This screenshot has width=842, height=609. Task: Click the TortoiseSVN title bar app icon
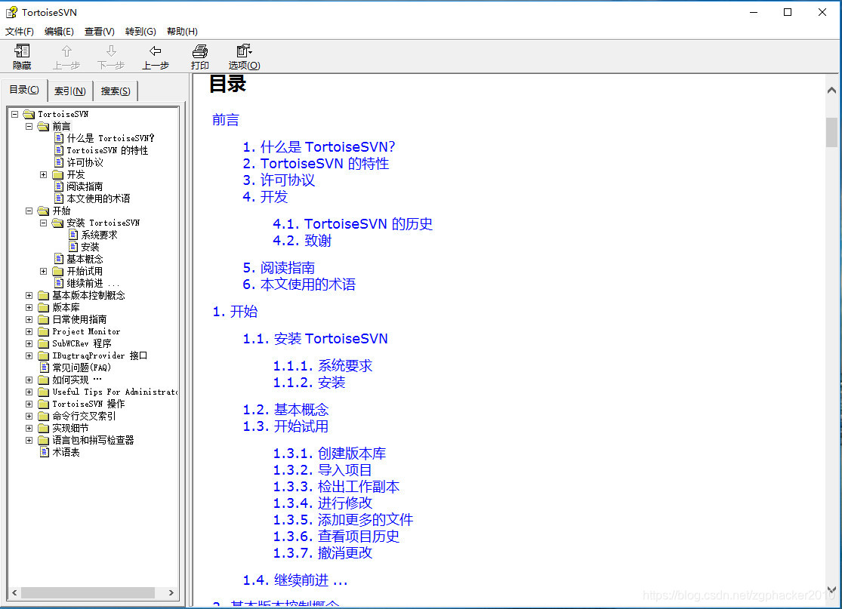[11, 12]
